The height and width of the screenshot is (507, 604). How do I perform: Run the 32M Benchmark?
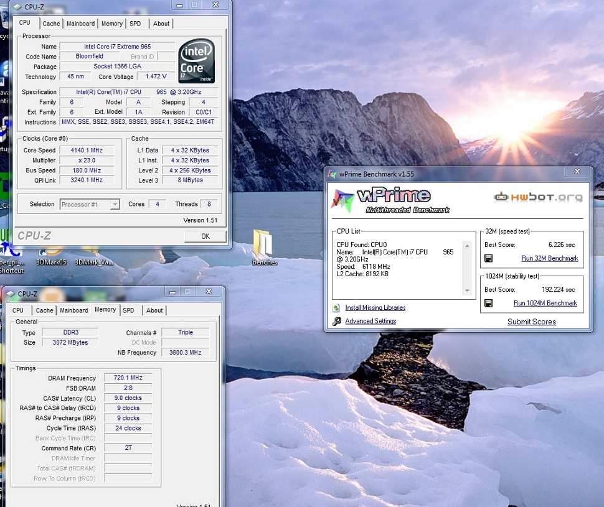click(x=550, y=258)
